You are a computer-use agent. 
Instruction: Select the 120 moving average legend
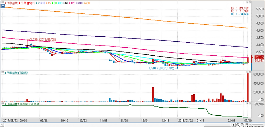click(x=73, y=3)
